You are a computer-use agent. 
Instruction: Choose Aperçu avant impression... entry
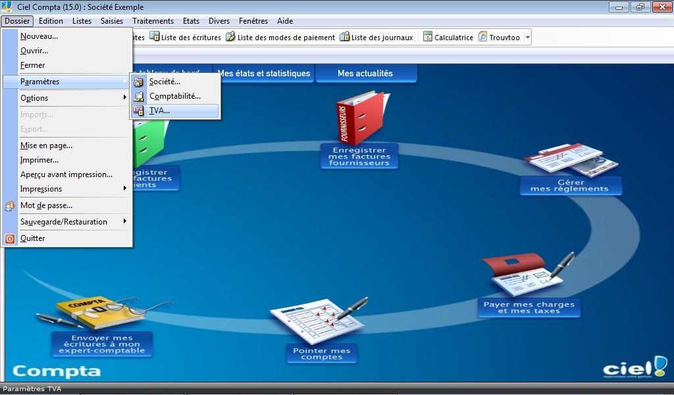(x=68, y=174)
